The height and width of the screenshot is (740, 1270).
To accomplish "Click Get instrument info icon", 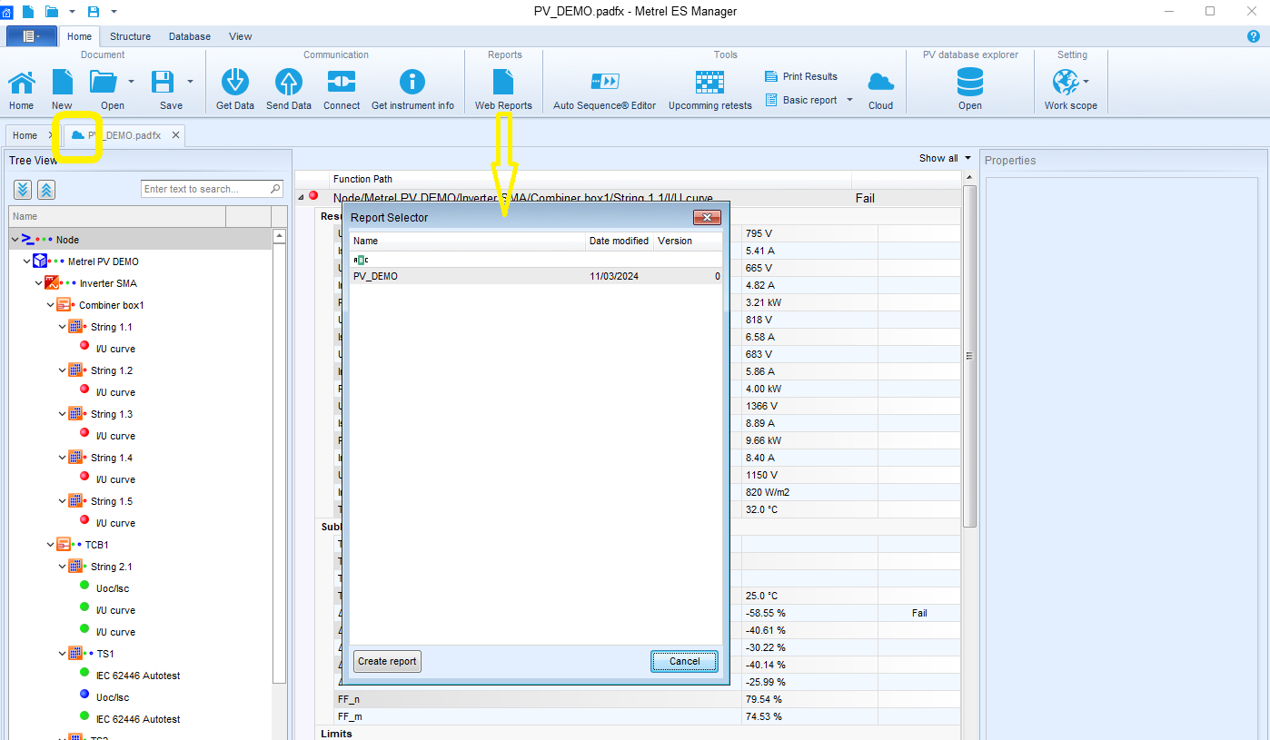I will point(412,83).
